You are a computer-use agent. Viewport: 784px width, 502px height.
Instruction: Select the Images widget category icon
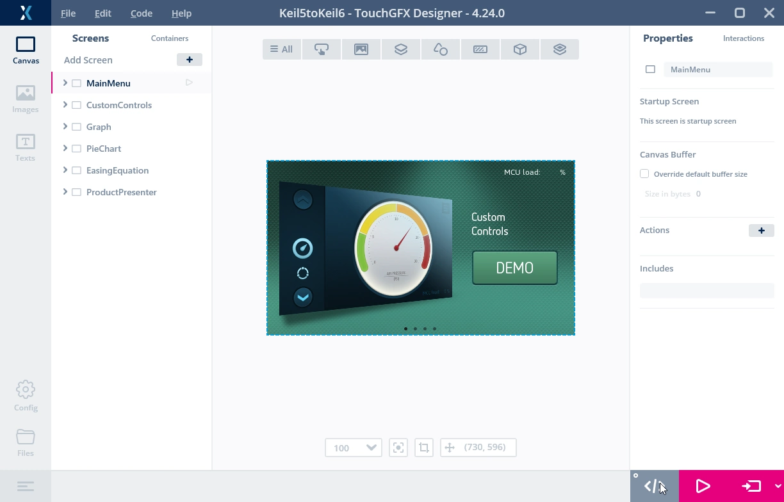(x=361, y=49)
